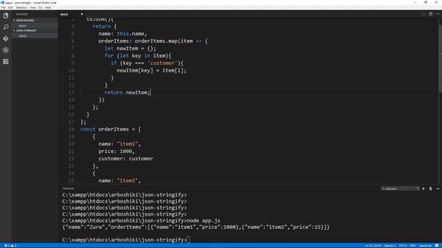The image size is (442, 248).
Task: Change encoding via UTF-8 status item
Action: [403, 246]
